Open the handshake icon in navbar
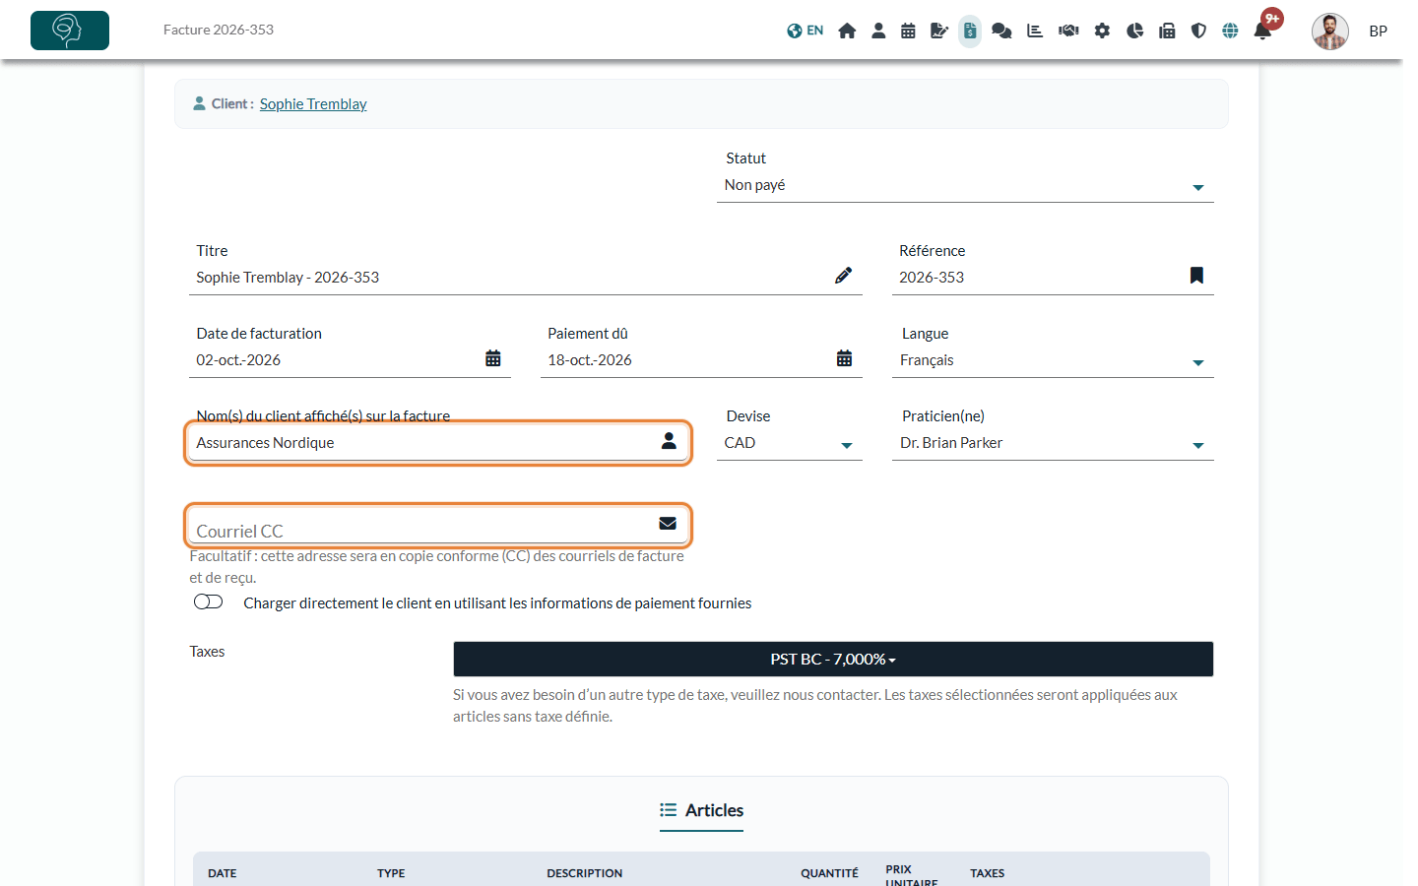1418x886 pixels. tap(1068, 31)
